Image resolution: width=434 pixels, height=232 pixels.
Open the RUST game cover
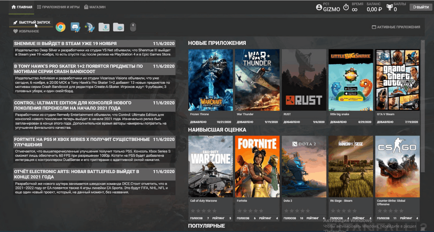tap(304, 80)
